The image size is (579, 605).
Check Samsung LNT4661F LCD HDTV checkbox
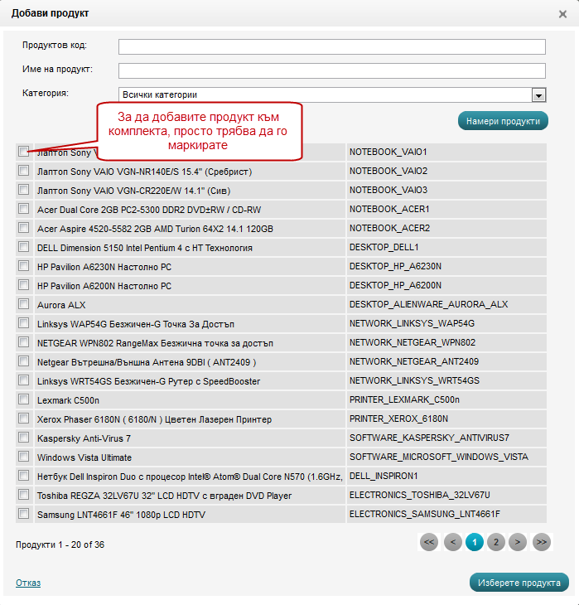pyautogui.click(x=23, y=514)
